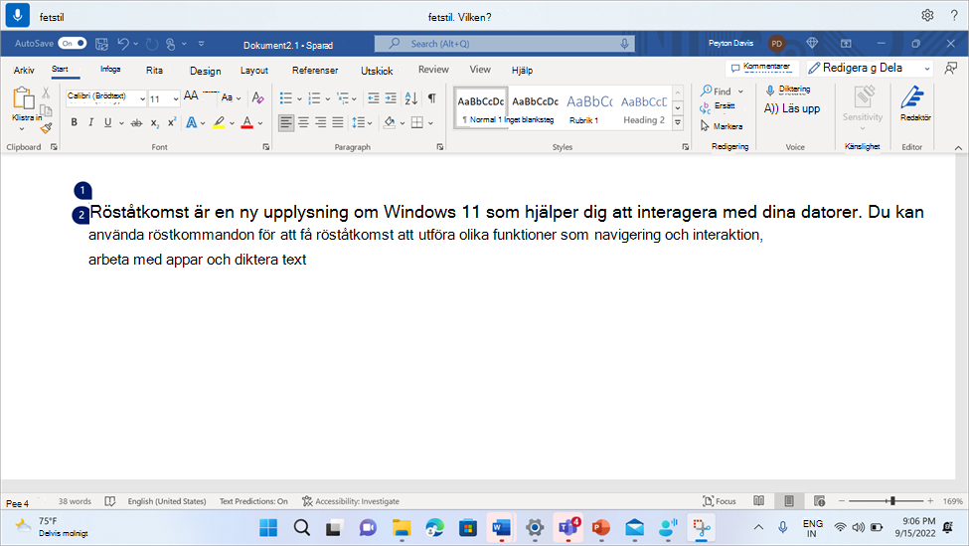Toggle Underline formatting

(x=107, y=122)
